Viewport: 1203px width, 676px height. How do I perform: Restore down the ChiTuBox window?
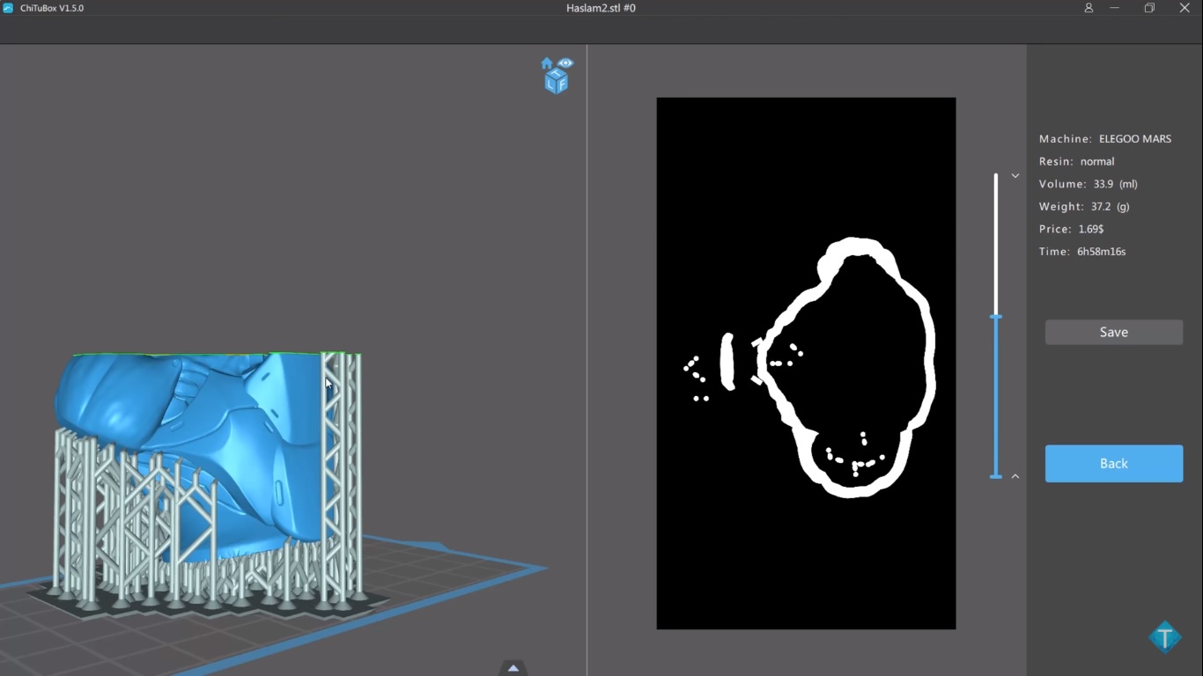(1149, 8)
